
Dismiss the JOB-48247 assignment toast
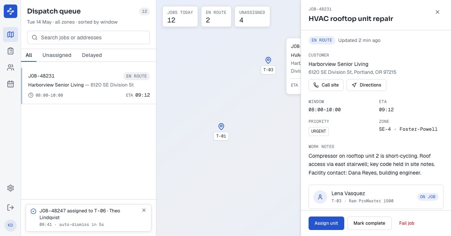144,210
